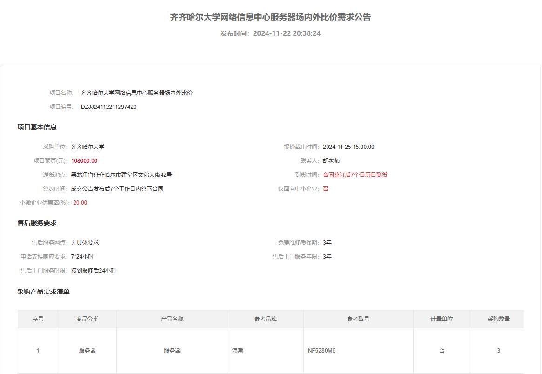Screen dimensions: 542x374
Task: Click the 参考品牌 column header
Action: [x=266, y=319]
